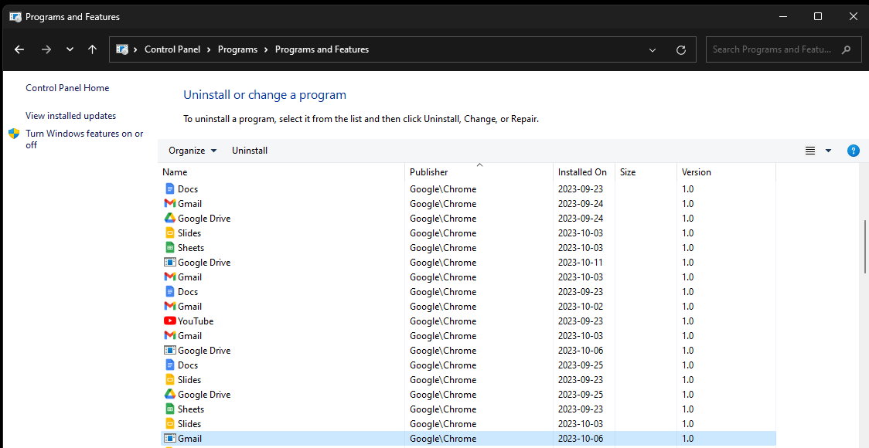Click the YouTube app icon in list
The height and width of the screenshot is (448, 869).
click(x=170, y=321)
